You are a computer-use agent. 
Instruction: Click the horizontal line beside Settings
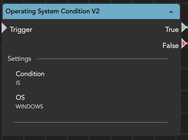tap(102, 59)
